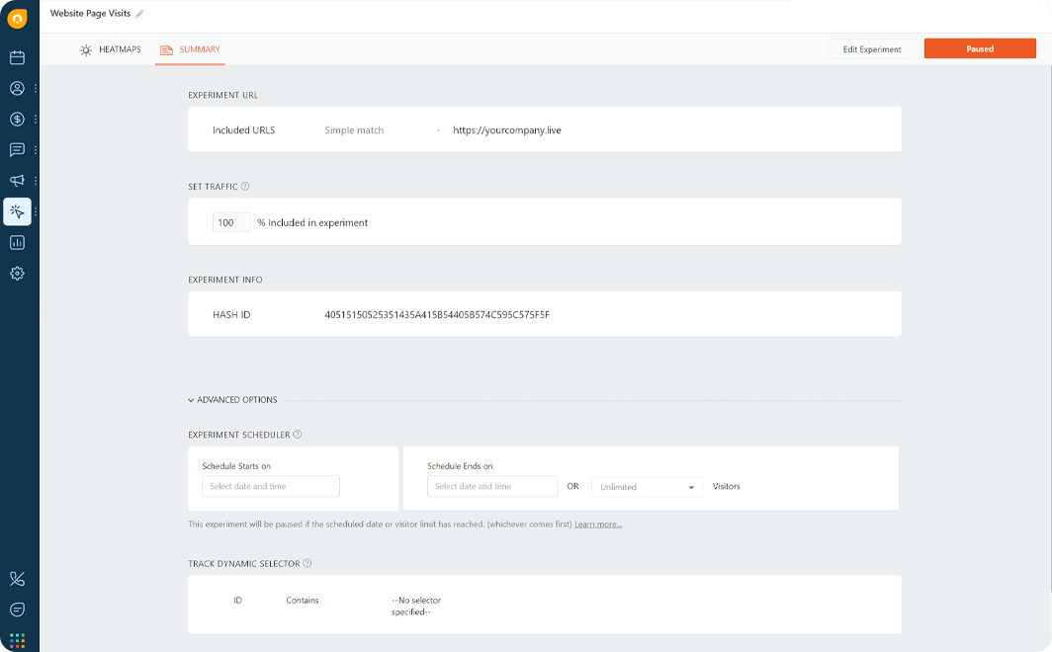Click the scissors icon near the sidebar bottom
1052x652 pixels.
(x=16, y=579)
